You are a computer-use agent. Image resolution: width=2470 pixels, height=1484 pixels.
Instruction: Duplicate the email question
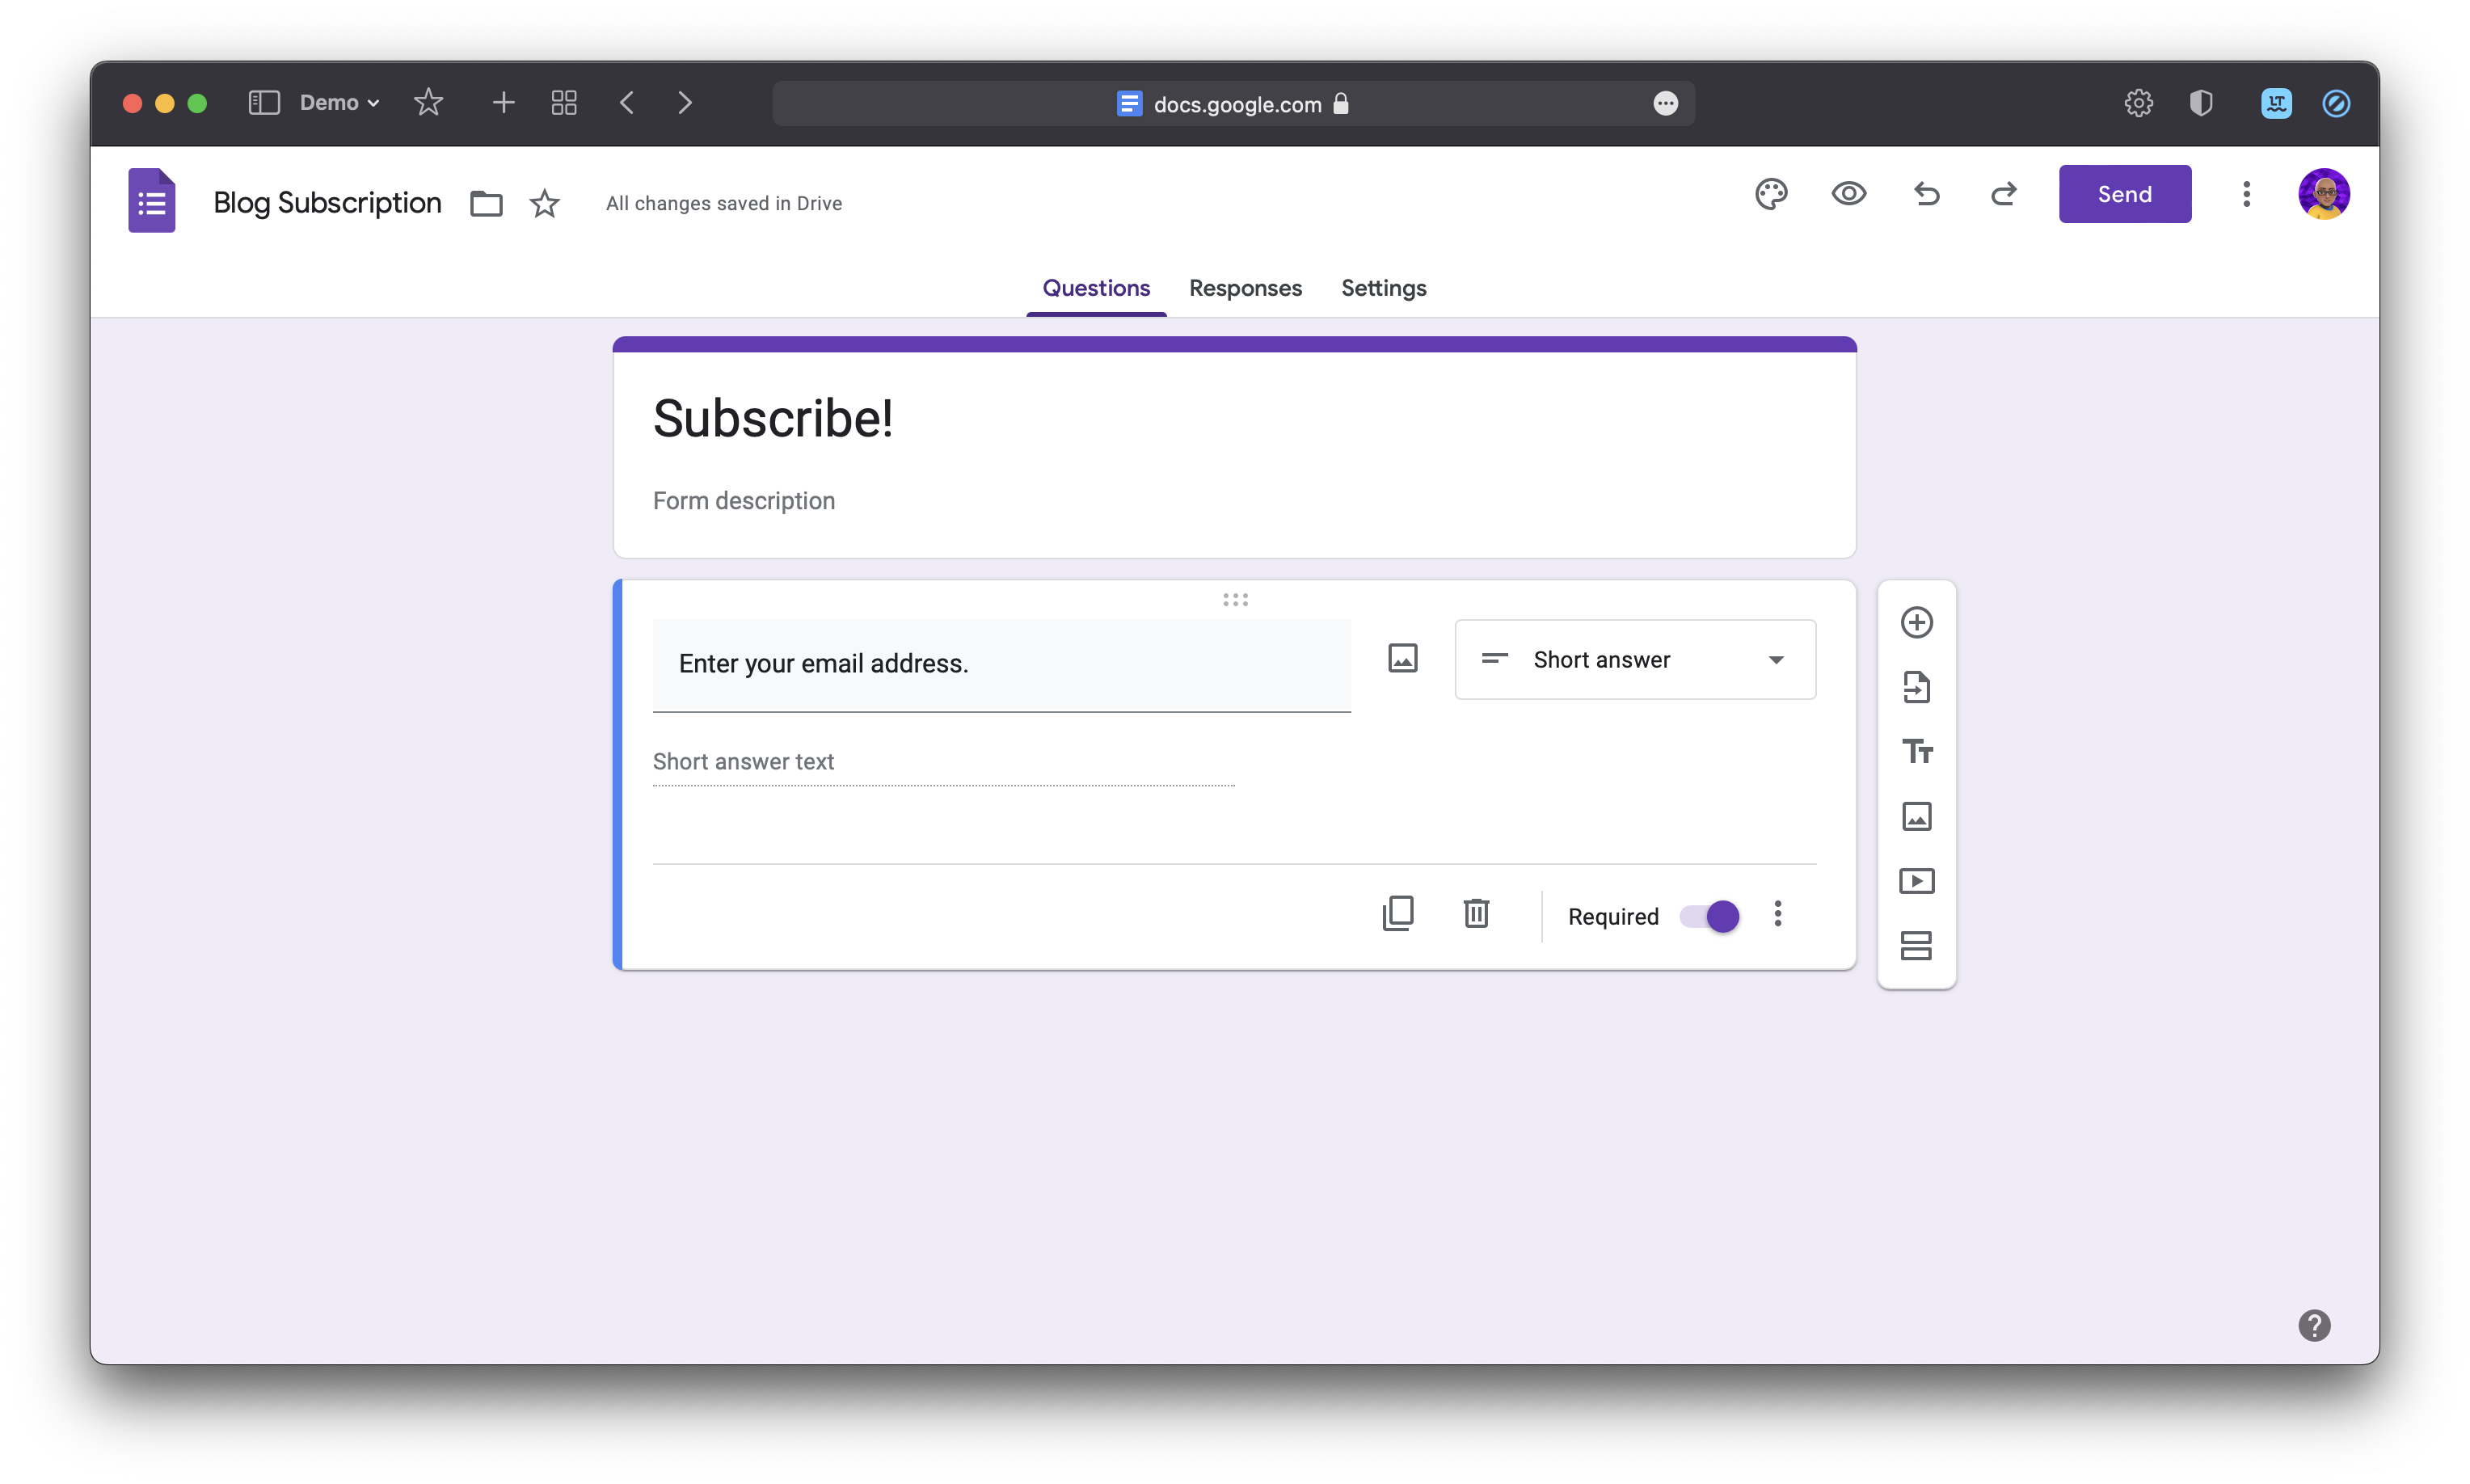[x=1398, y=914]
